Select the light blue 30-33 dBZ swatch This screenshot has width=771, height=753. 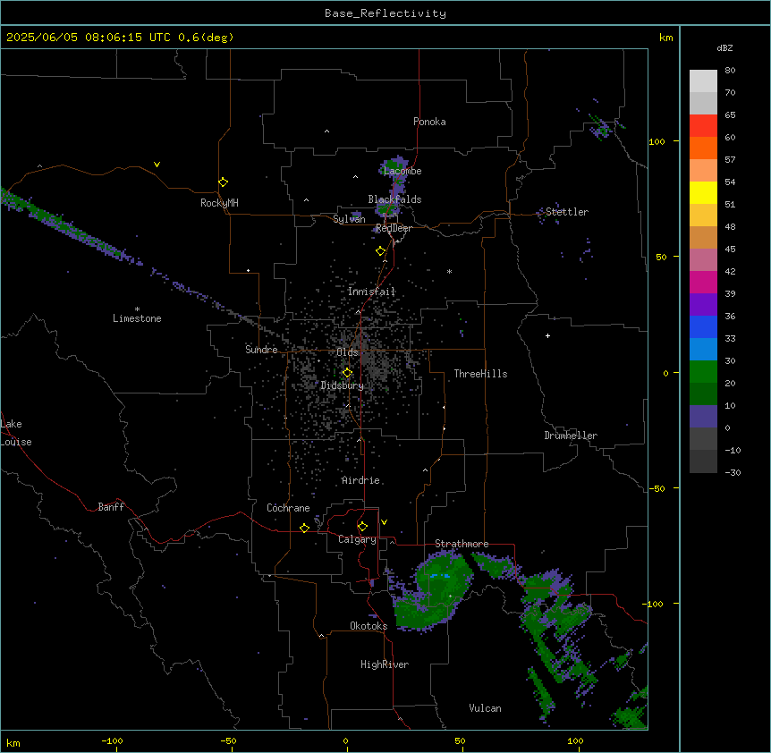(x=703, y=349)
